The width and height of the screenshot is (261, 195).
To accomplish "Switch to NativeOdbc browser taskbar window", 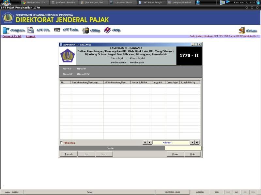I will (35, 3).
